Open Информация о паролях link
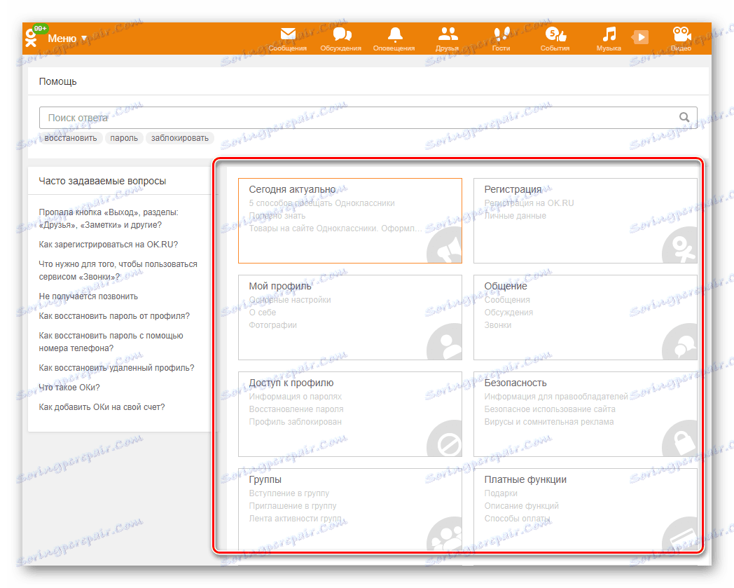The height and width of the screenshot is (588, 734). (296, 397)
